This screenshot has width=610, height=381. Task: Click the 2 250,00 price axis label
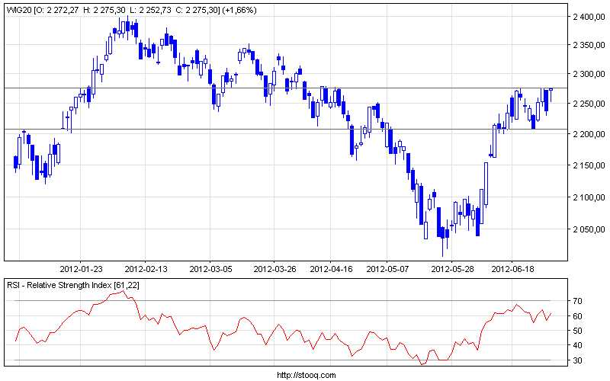click(589, 104)
